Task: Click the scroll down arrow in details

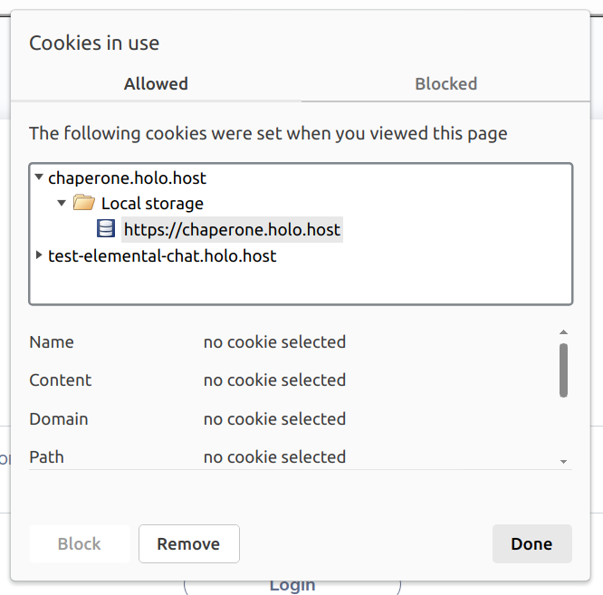Action: point(563,462)
